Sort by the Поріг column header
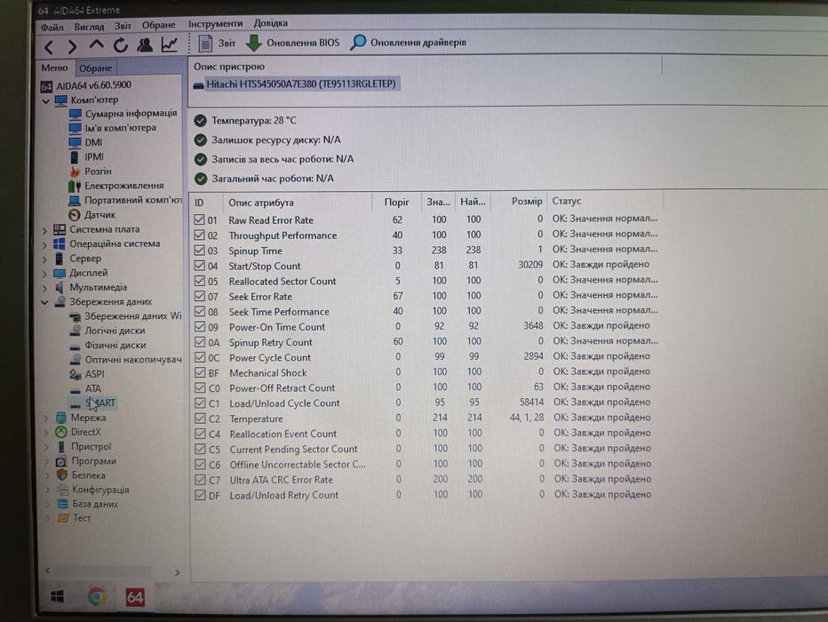The image size is (828, 622). (396, 203)
